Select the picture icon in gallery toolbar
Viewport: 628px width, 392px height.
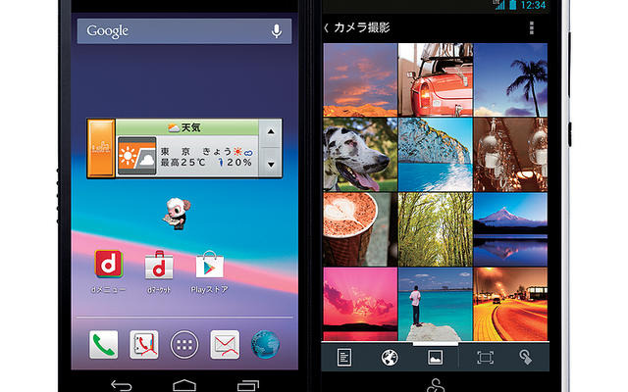(435, 358)
